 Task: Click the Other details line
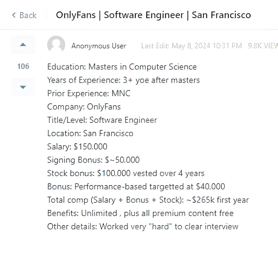pyautogui.click(x=143, y=227)
